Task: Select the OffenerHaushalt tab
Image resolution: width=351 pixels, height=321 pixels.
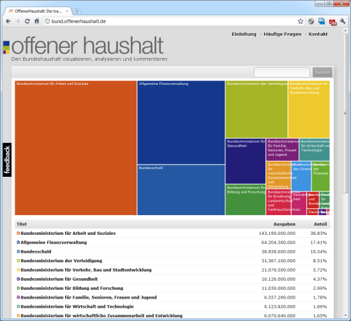Action: coord(38,11)
